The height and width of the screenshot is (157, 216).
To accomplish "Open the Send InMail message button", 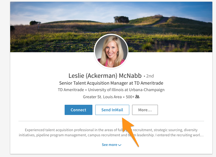I will [x=112, y=110].
